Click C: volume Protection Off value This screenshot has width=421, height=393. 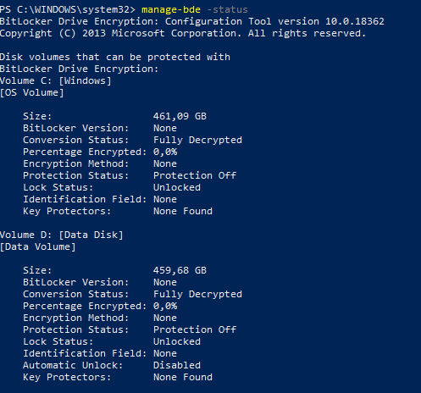click(x=195, y=175)
